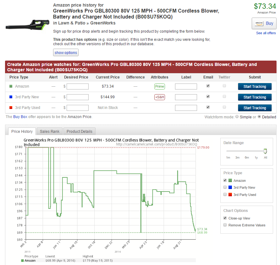
Task: Click the 3rd Party Used Desired Price input
Action: coord(78,108)
